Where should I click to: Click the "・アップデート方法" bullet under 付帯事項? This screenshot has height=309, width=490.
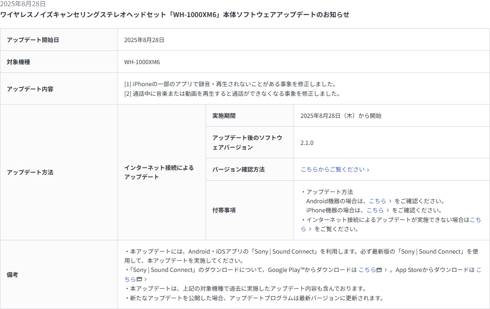[327, 192]
